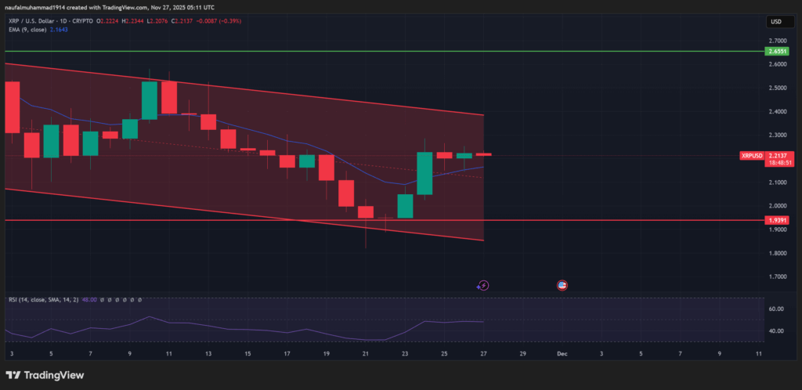Click the red 1.9391 price tag
The width and height of the screenshot is (802, 390).
pyautogui.click(x=777, y=221)
